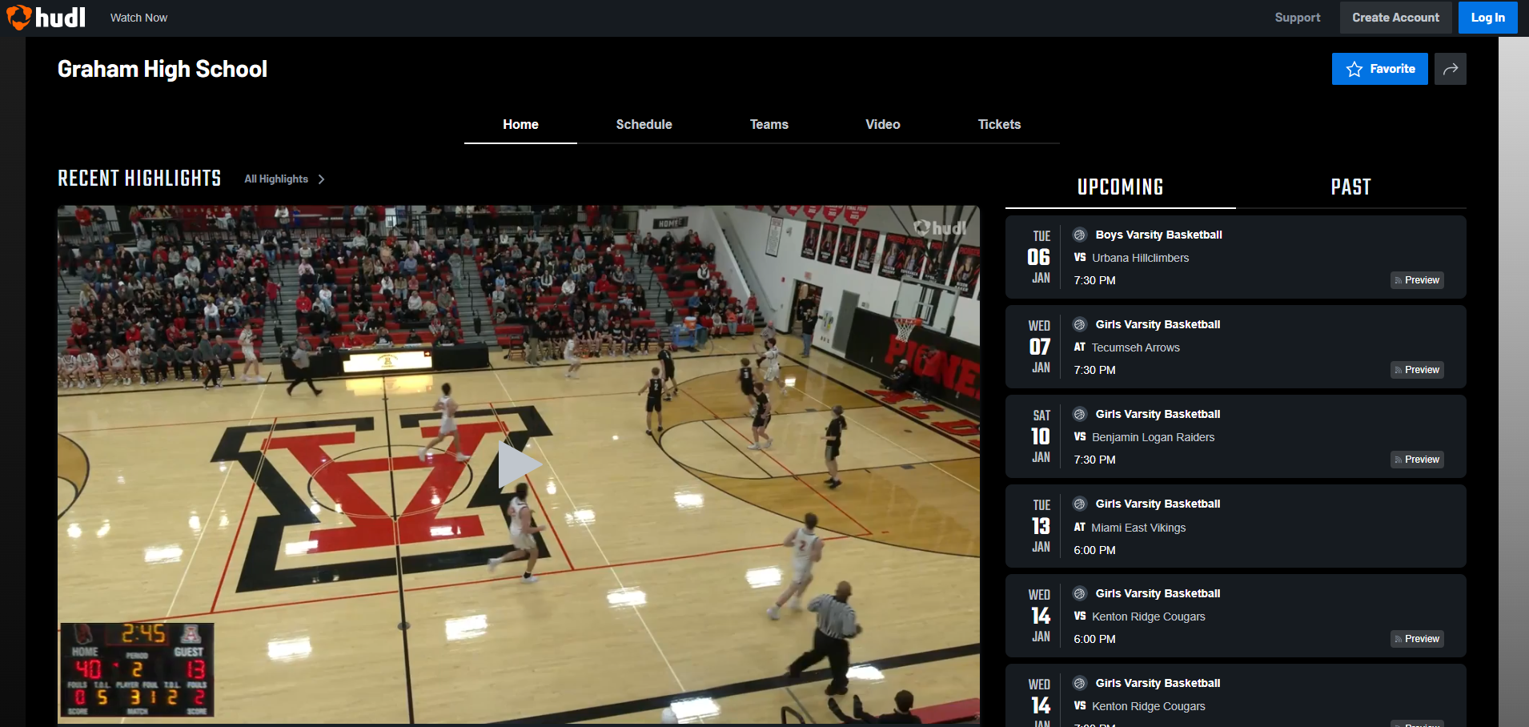
Task: Click the Log In button
Action: click(x=1487, y=18)
